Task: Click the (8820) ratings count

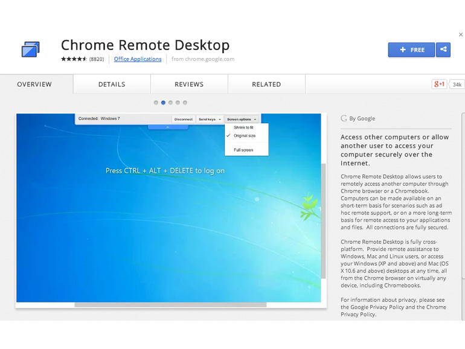Action: (x=97, y=59)
